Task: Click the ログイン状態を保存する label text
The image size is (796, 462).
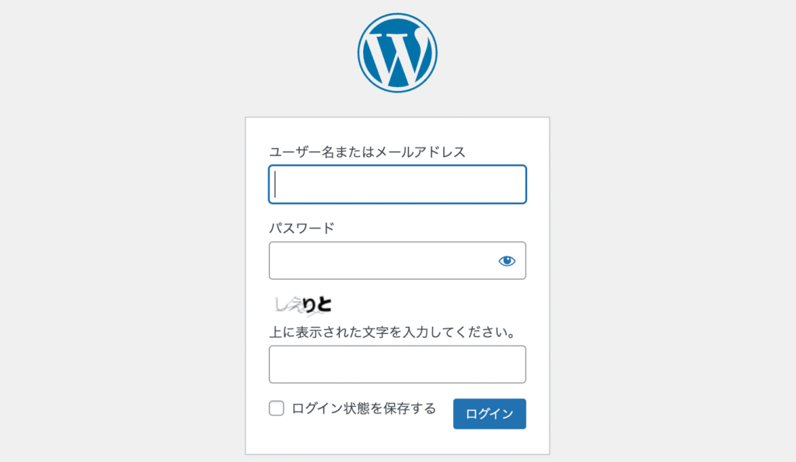Action: 364,408
